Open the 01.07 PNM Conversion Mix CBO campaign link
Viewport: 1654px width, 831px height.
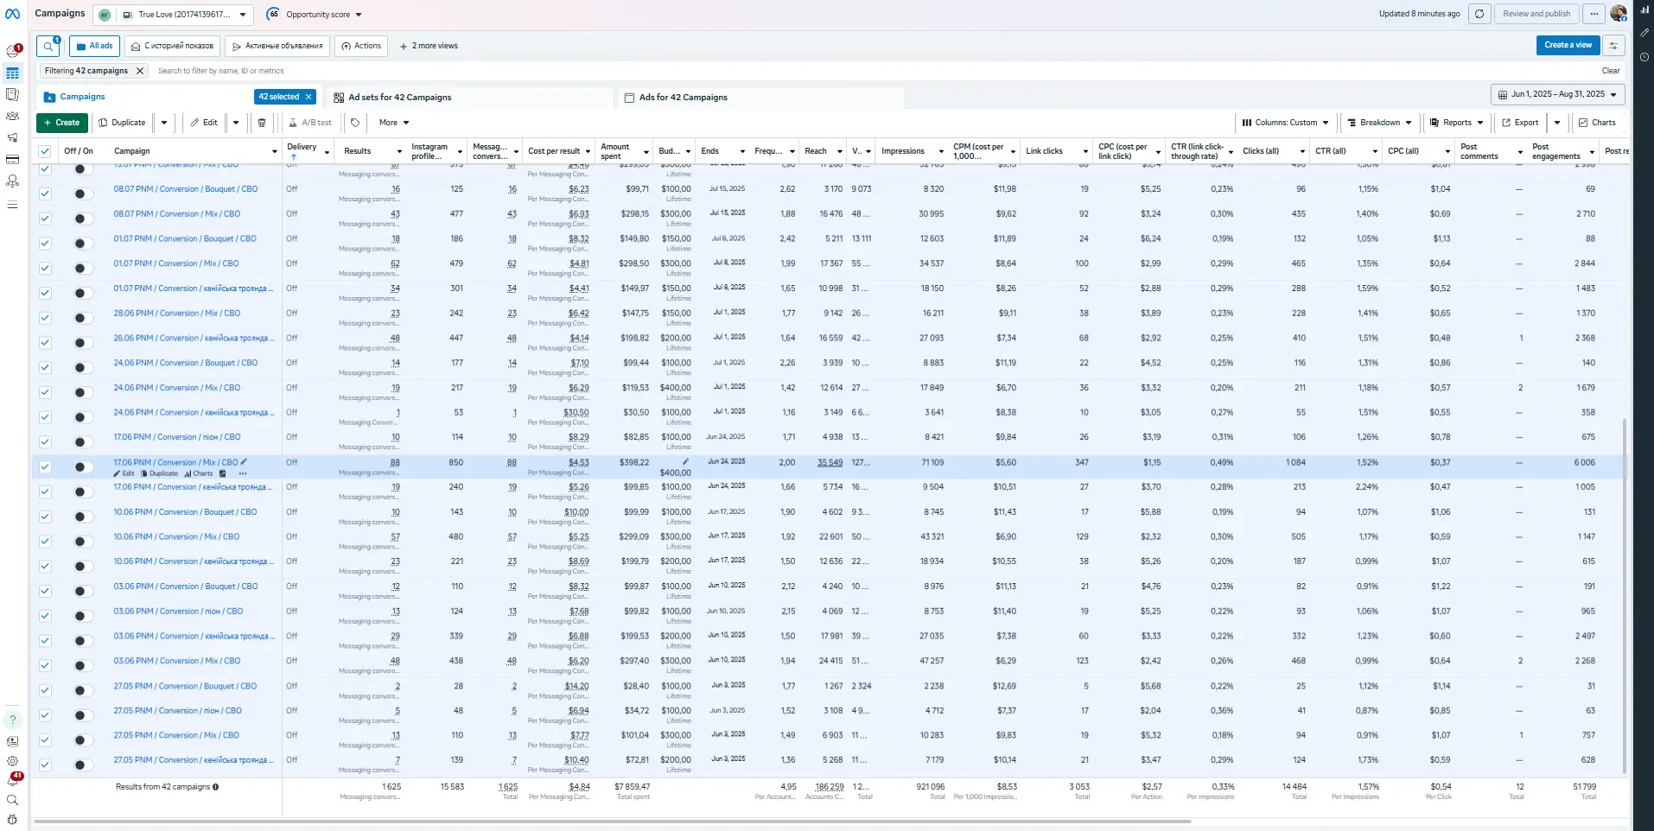pyautogui.click(x=176, y=263)
